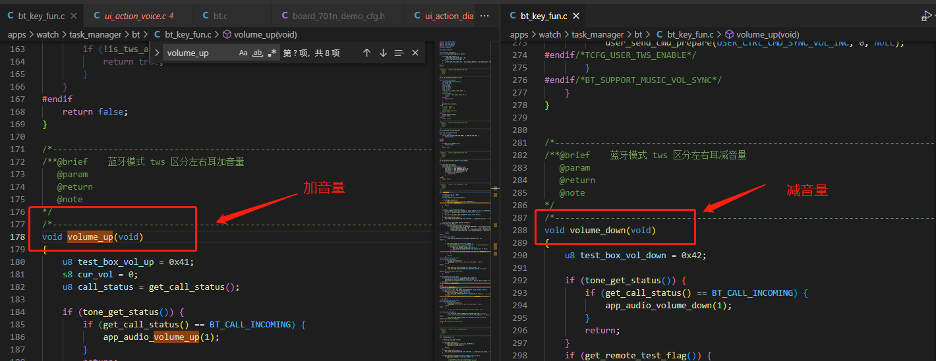Click 'BT_CALL_INCOMING' on line 185

pyautogui.click(x=250, y=324)
